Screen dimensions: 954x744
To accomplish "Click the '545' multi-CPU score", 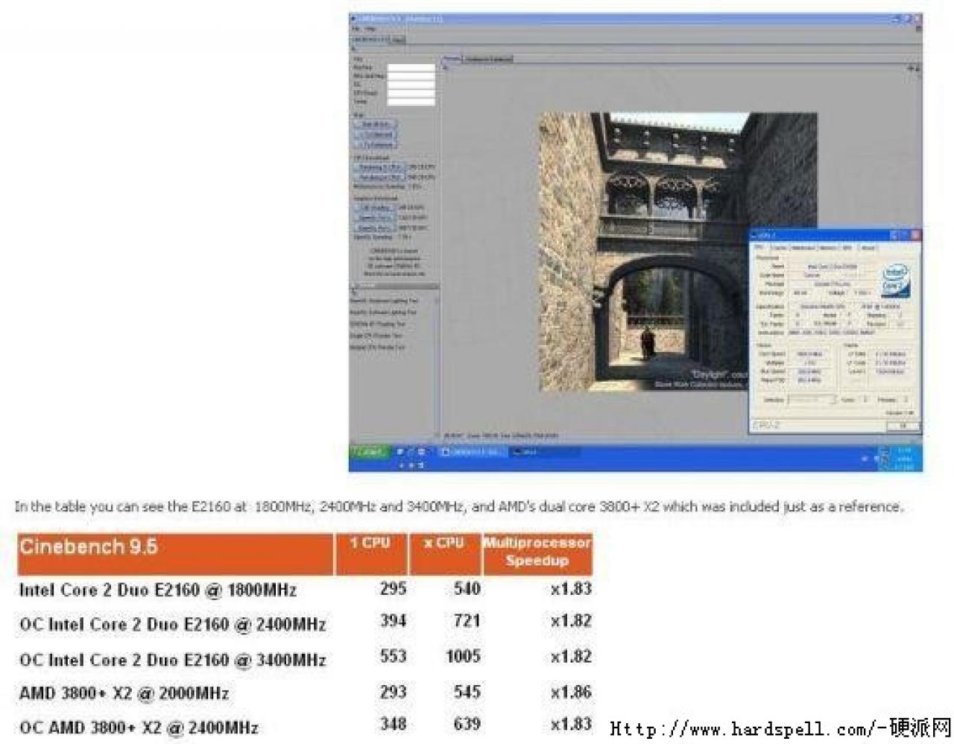I will pyautogui.click(x=467, y=692).
